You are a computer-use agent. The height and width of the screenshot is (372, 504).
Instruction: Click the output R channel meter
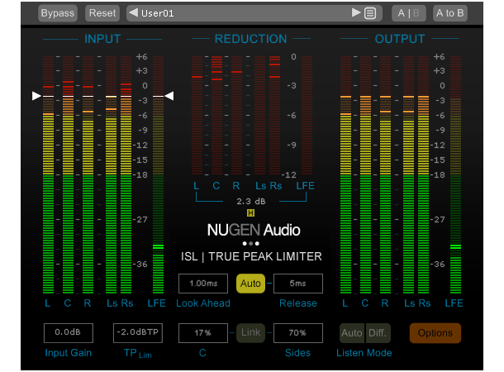[x=385, y=174]
